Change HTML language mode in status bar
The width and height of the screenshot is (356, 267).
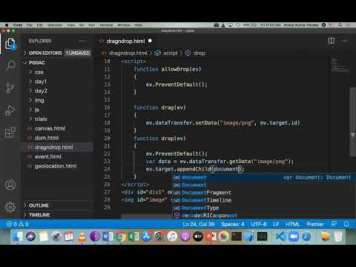pos(293,224)
